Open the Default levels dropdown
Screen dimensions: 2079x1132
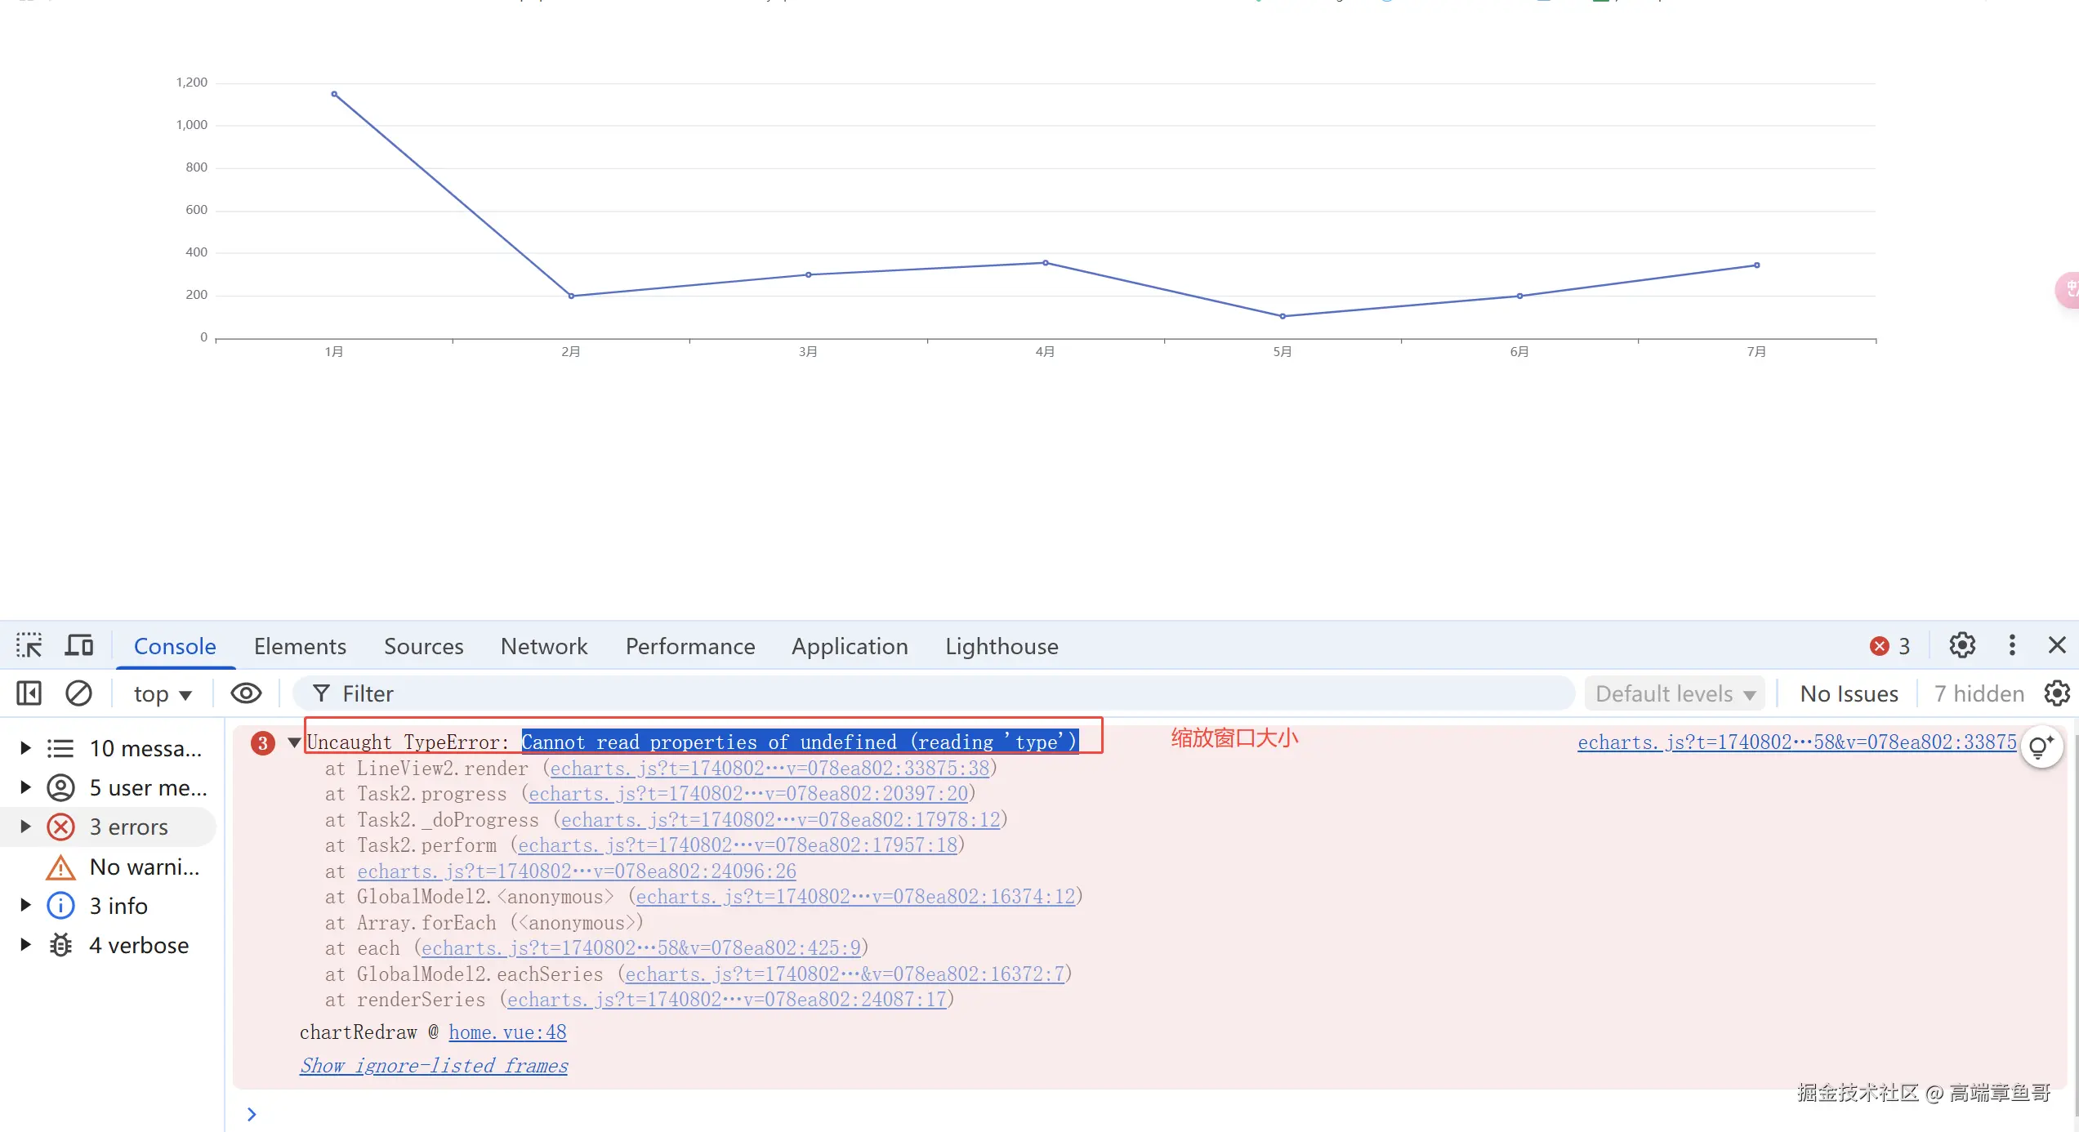pyautogui.click(x=1675, y=693)
